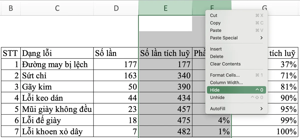Select cell Mũi giày không đều
The width and height of the screenshot is (300, 138).
coord(57,109)
